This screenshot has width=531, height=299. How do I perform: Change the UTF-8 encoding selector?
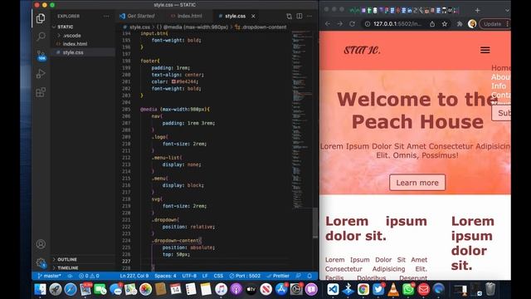coord(189,276)
